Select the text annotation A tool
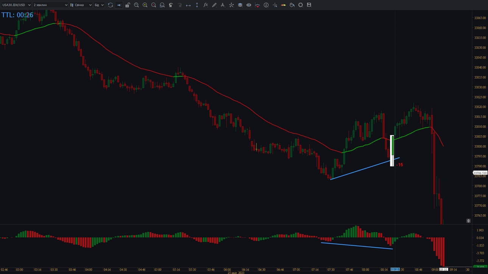 coord(223,5)
